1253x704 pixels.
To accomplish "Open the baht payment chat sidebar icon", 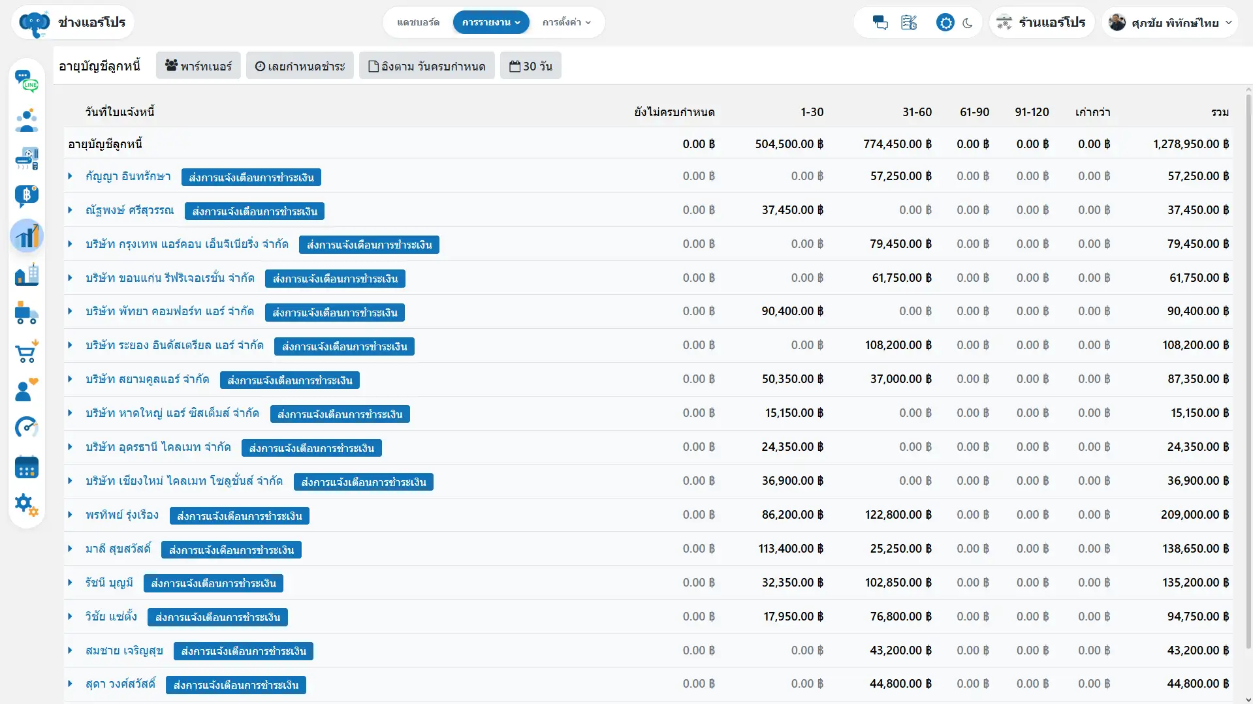I will point(27,196).
